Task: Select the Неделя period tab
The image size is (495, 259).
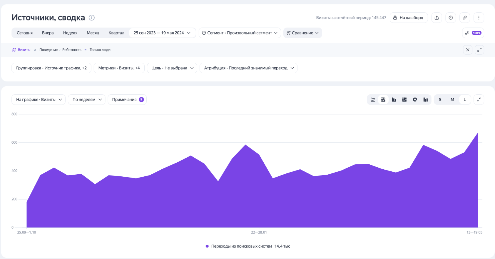Action: pos(70,33)
